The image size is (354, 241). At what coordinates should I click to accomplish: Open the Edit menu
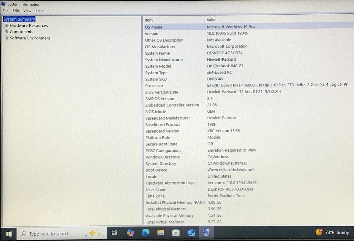(16, 11)
